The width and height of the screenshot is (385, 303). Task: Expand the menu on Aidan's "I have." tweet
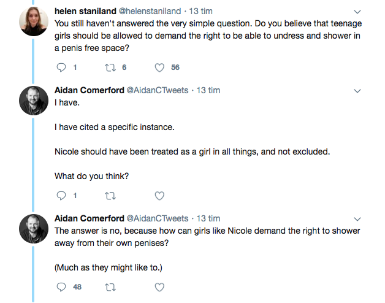click(x=357, y=91)
